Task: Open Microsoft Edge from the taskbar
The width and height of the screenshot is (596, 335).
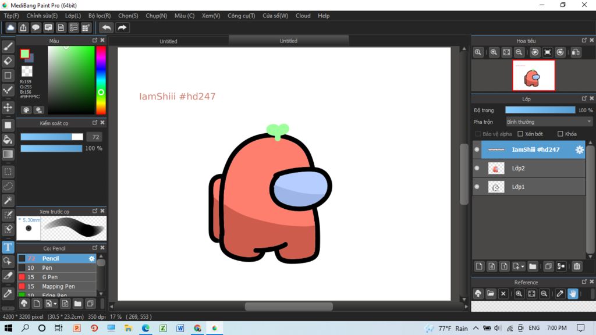Action: (x=146, y=328)
